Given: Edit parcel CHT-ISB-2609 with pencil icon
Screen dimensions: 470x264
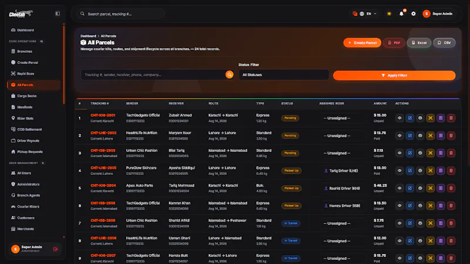Looking at the screenshot, I should coord(409,224).
